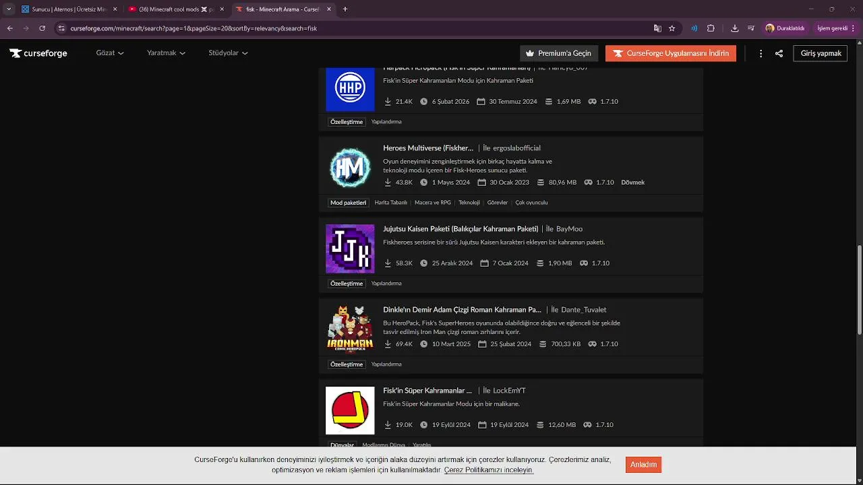Click Giriş yapmak login button
The image size is (863, 485).
821,53
